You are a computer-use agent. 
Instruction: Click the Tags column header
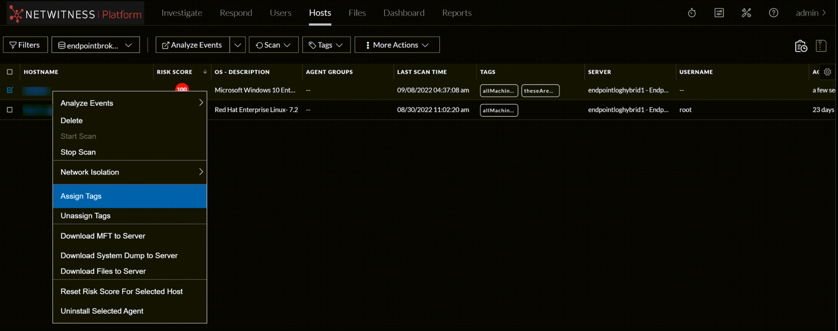click(488, 72)
